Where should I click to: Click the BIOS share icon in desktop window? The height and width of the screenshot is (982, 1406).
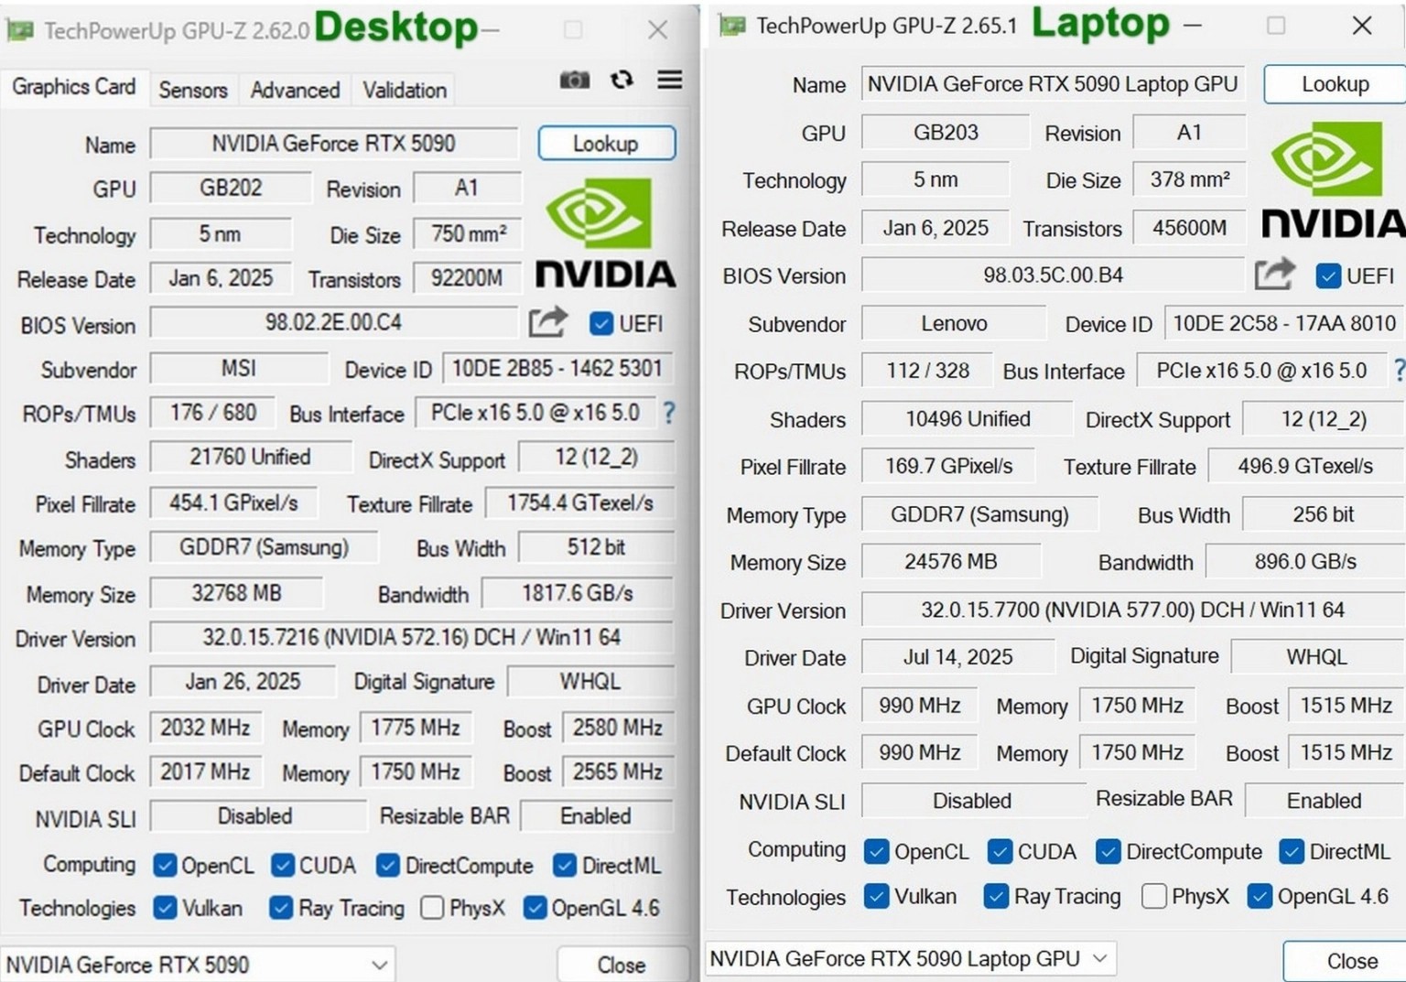pos(547,322)
